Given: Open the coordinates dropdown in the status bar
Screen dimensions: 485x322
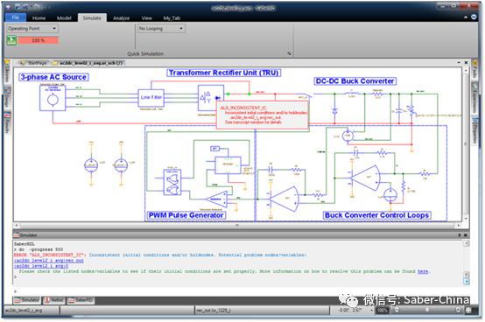Looking at the screenshot, I should point(371,310).
